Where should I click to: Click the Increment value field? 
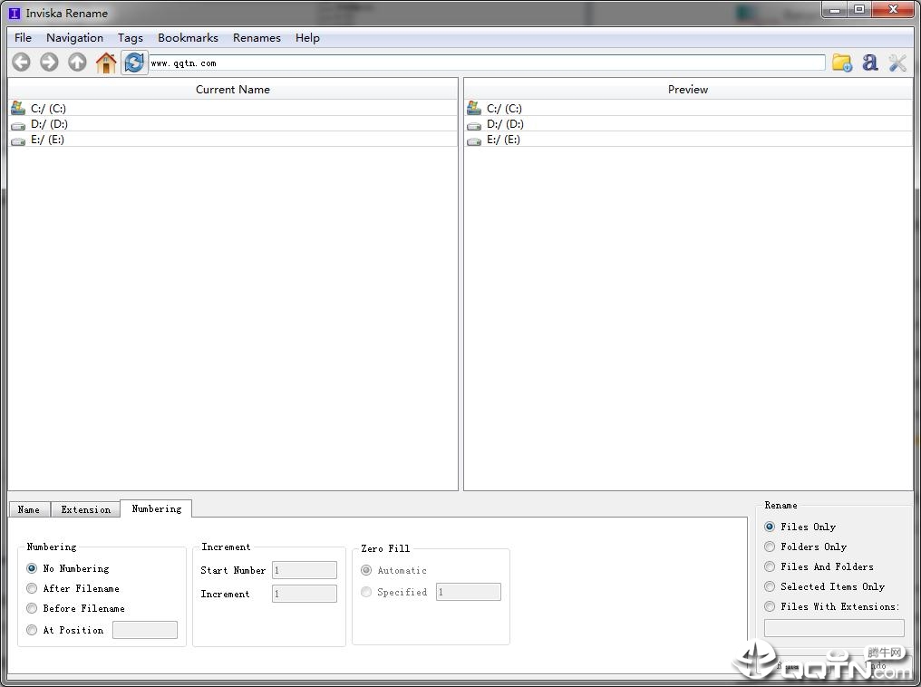point(305,594)
